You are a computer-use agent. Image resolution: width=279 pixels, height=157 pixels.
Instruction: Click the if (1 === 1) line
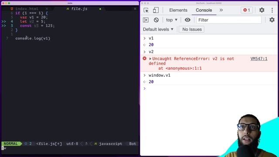click(x=31, y=13)
